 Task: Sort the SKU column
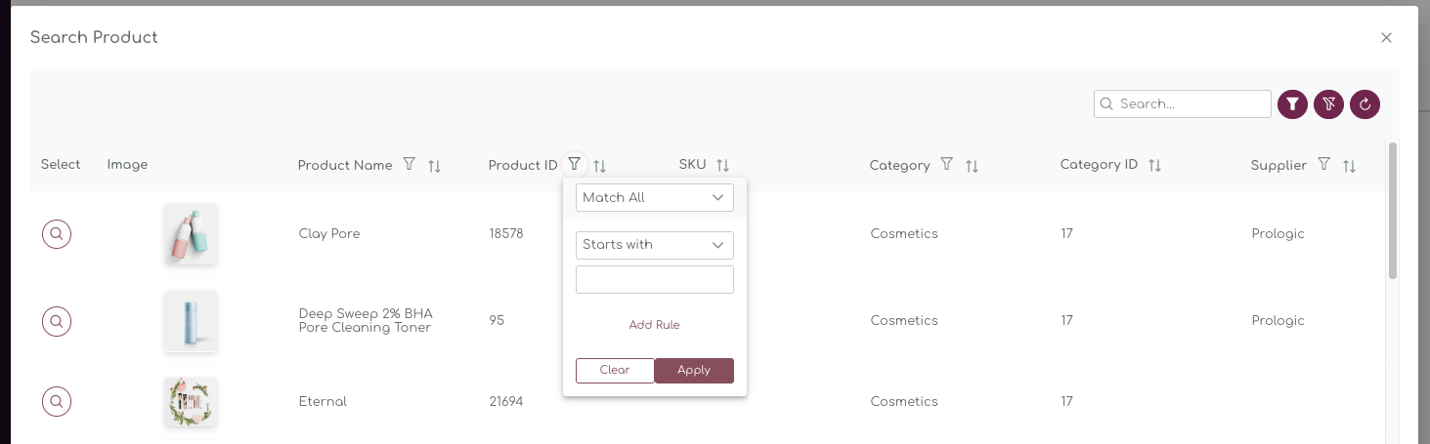(x=723, y=166)
